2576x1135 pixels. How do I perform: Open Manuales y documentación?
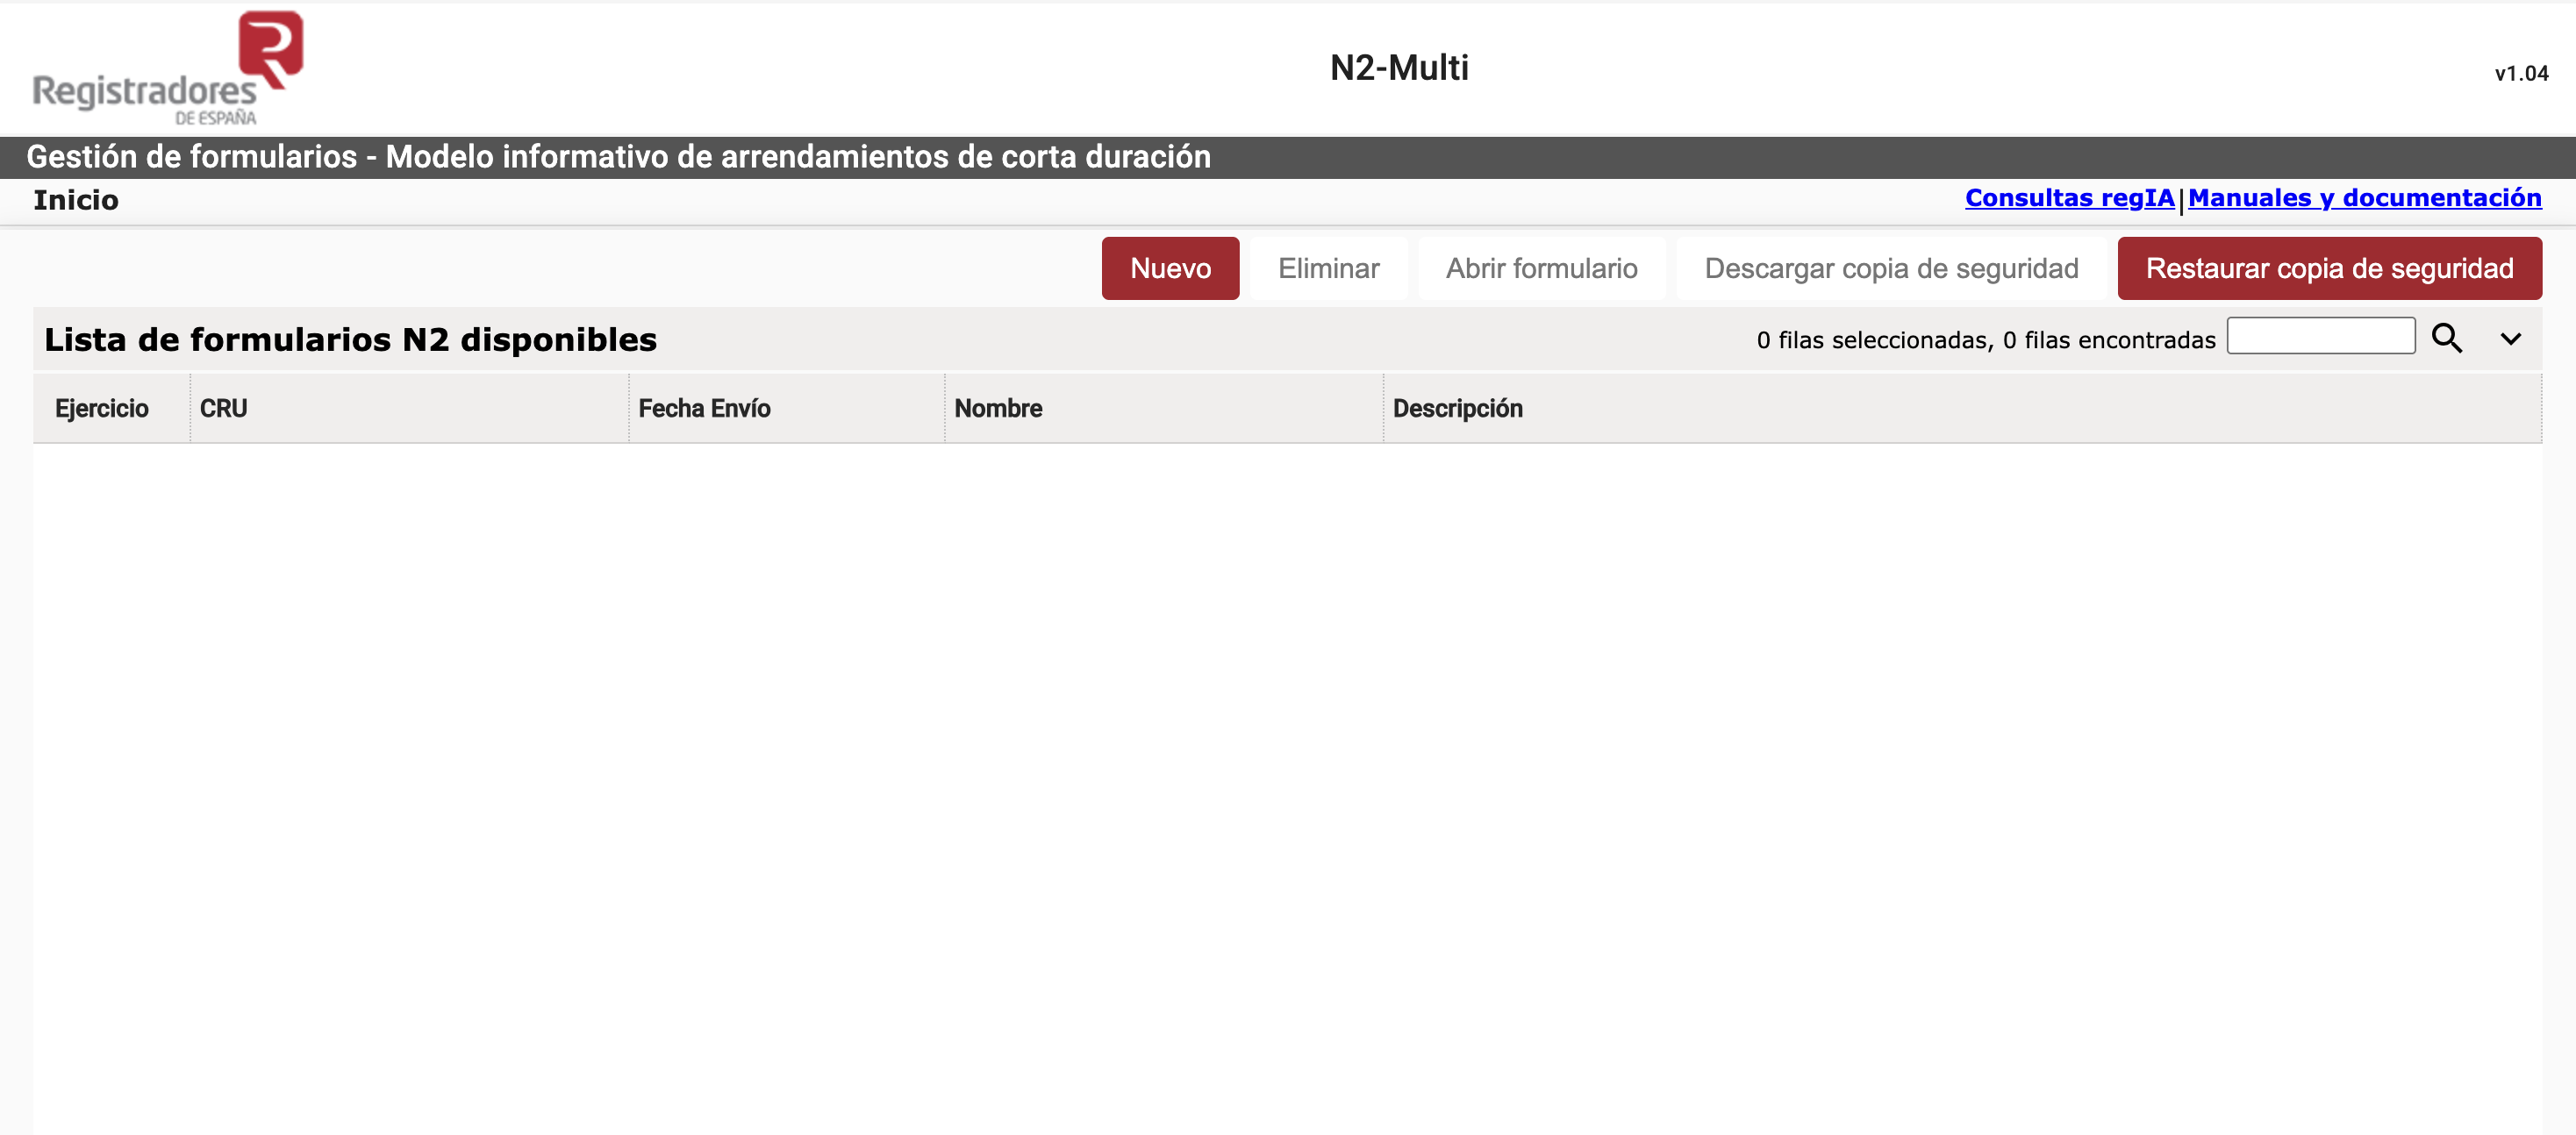[2365, 198]
